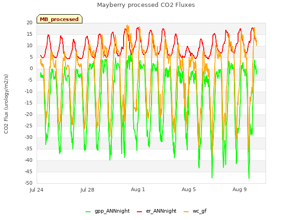Click the y-axis tick label -40
This screenshot has height=220, width=293.
coord(28,160)
